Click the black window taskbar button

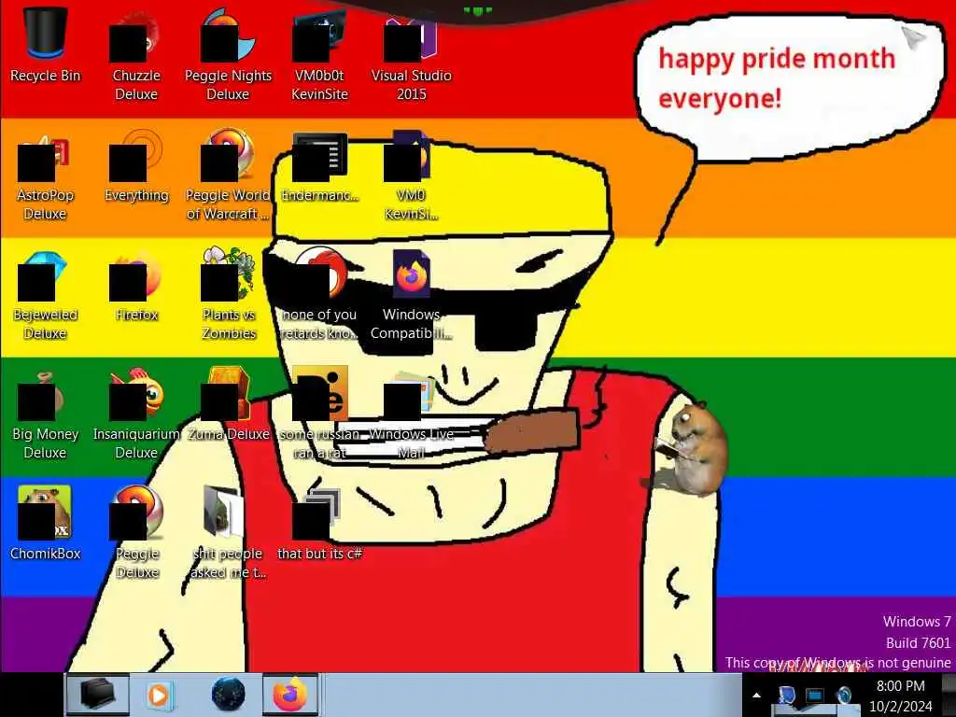(97, 695)
